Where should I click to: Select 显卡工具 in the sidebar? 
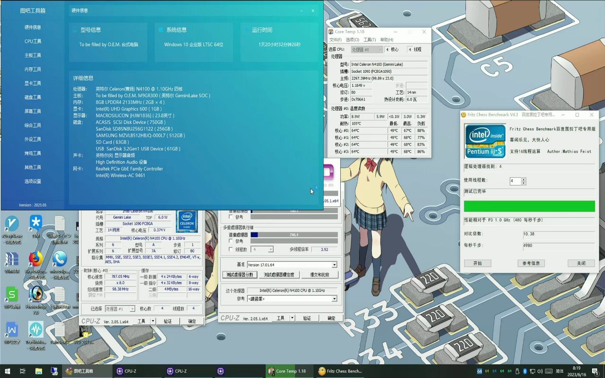coord(33,83)
